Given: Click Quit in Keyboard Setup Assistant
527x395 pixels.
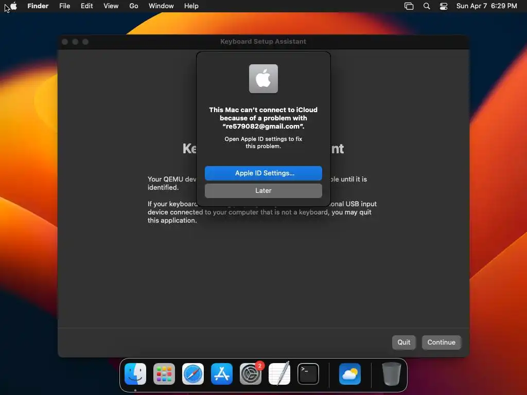Looking at the screenshot, I should click(x=403, y=342).
